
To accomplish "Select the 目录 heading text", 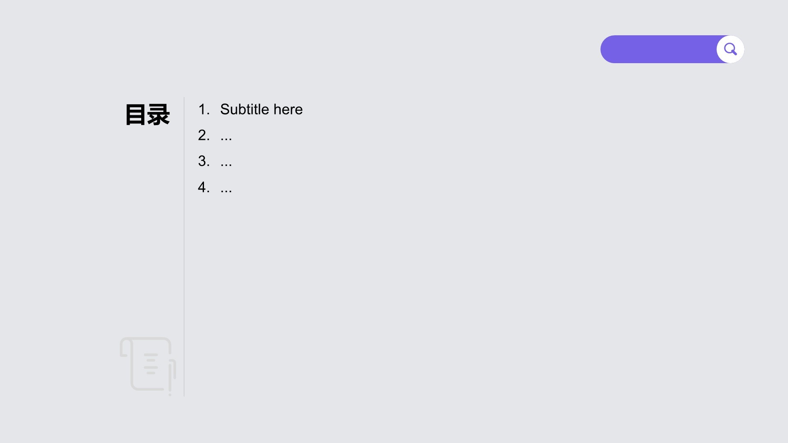I will pyautogui.click(x=147, y=114).
